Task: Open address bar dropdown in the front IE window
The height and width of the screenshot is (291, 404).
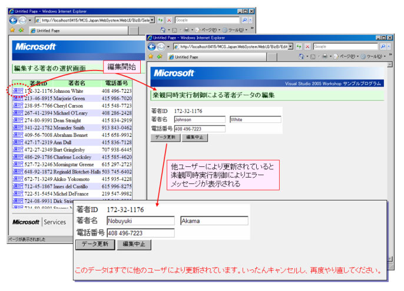Action: [x=291, y=46]
